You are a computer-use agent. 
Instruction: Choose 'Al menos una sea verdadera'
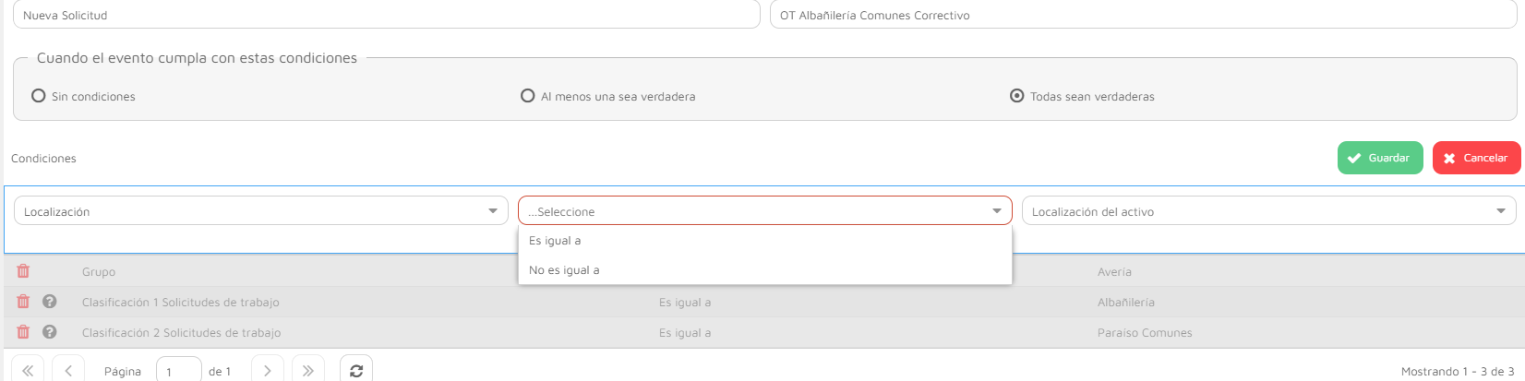pyautogui.click(x=528, y=96)
